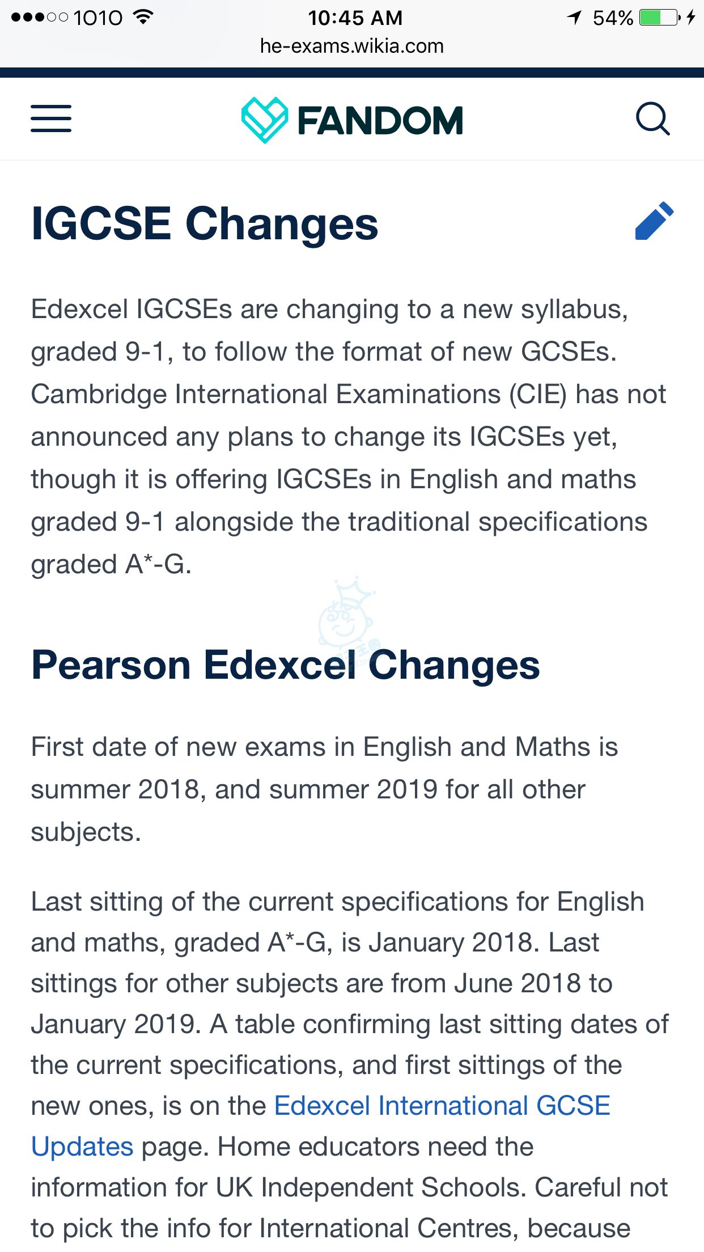Viewport: 704px width, 1252px height.
Task: Open the hamburger navigation menu
Action: click(x=51, y=119)
